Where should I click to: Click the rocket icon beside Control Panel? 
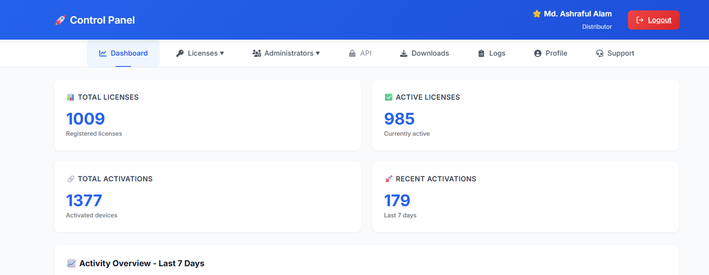(x=60, y=20)
